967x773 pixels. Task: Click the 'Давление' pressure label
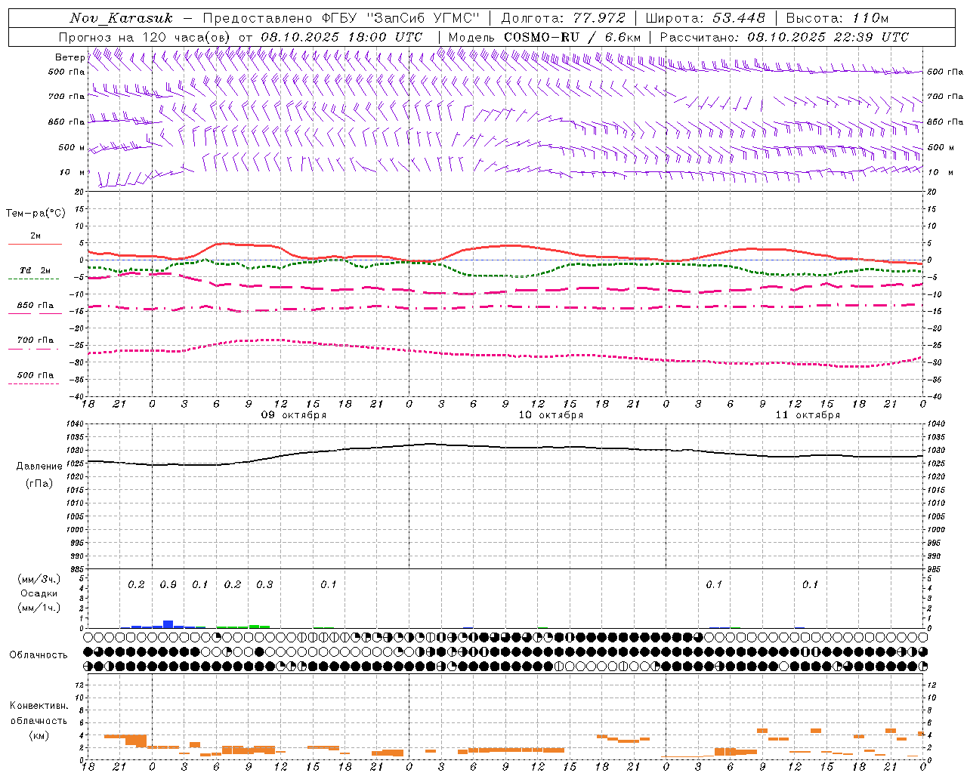[x=39, y=467]
